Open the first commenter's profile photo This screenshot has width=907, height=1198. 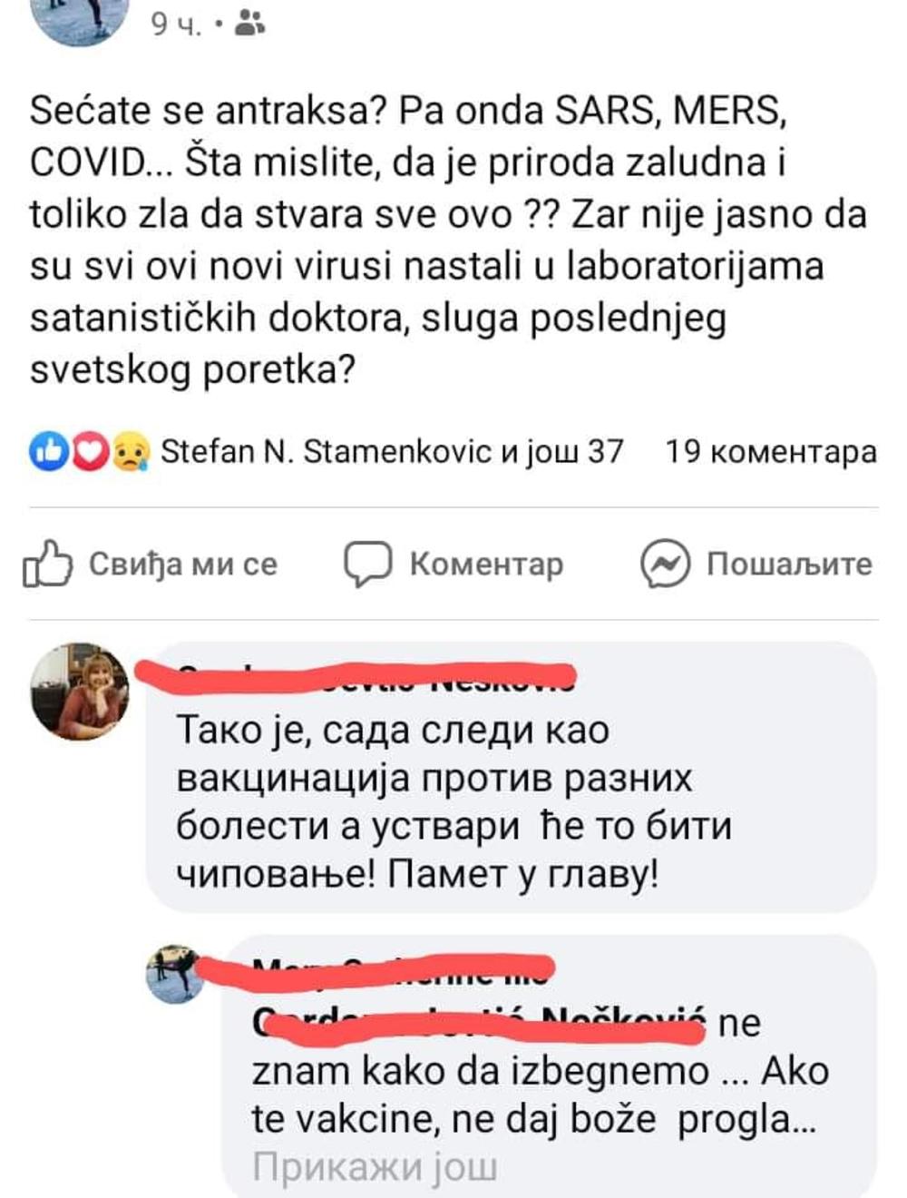(x=80, y=692)
